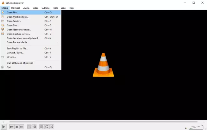
Task: Toggle the playlist view
Action: (x=41, y=127)
